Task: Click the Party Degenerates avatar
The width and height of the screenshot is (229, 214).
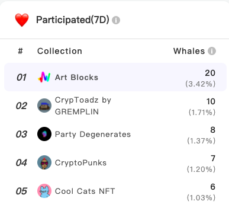Action: click(44, 134)
